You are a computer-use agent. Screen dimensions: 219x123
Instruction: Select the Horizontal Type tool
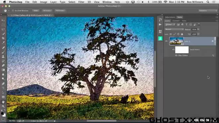(x=3, y=88)
